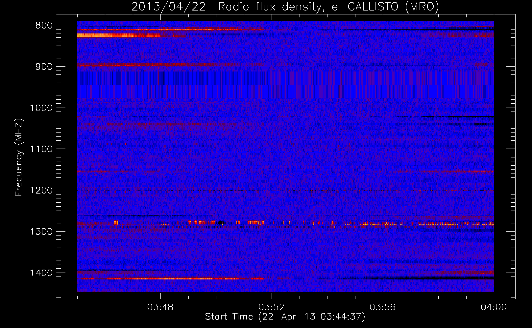Select the 1300 frequency axis label
Viewport: 532px width, 328px height.
[x=41, y=232]
